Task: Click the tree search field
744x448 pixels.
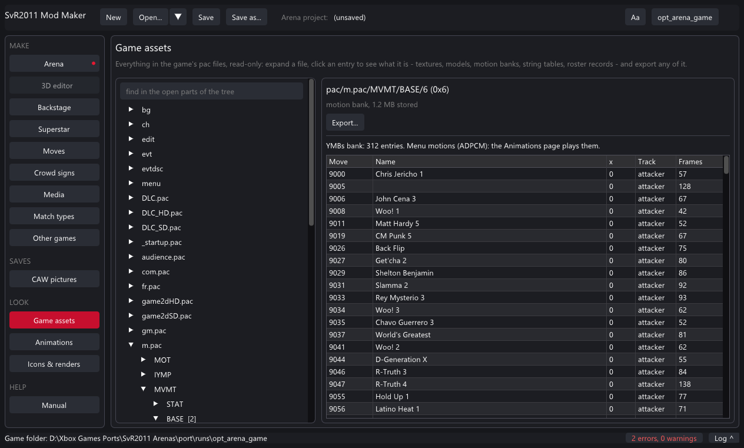Action: tap(211, 91)
